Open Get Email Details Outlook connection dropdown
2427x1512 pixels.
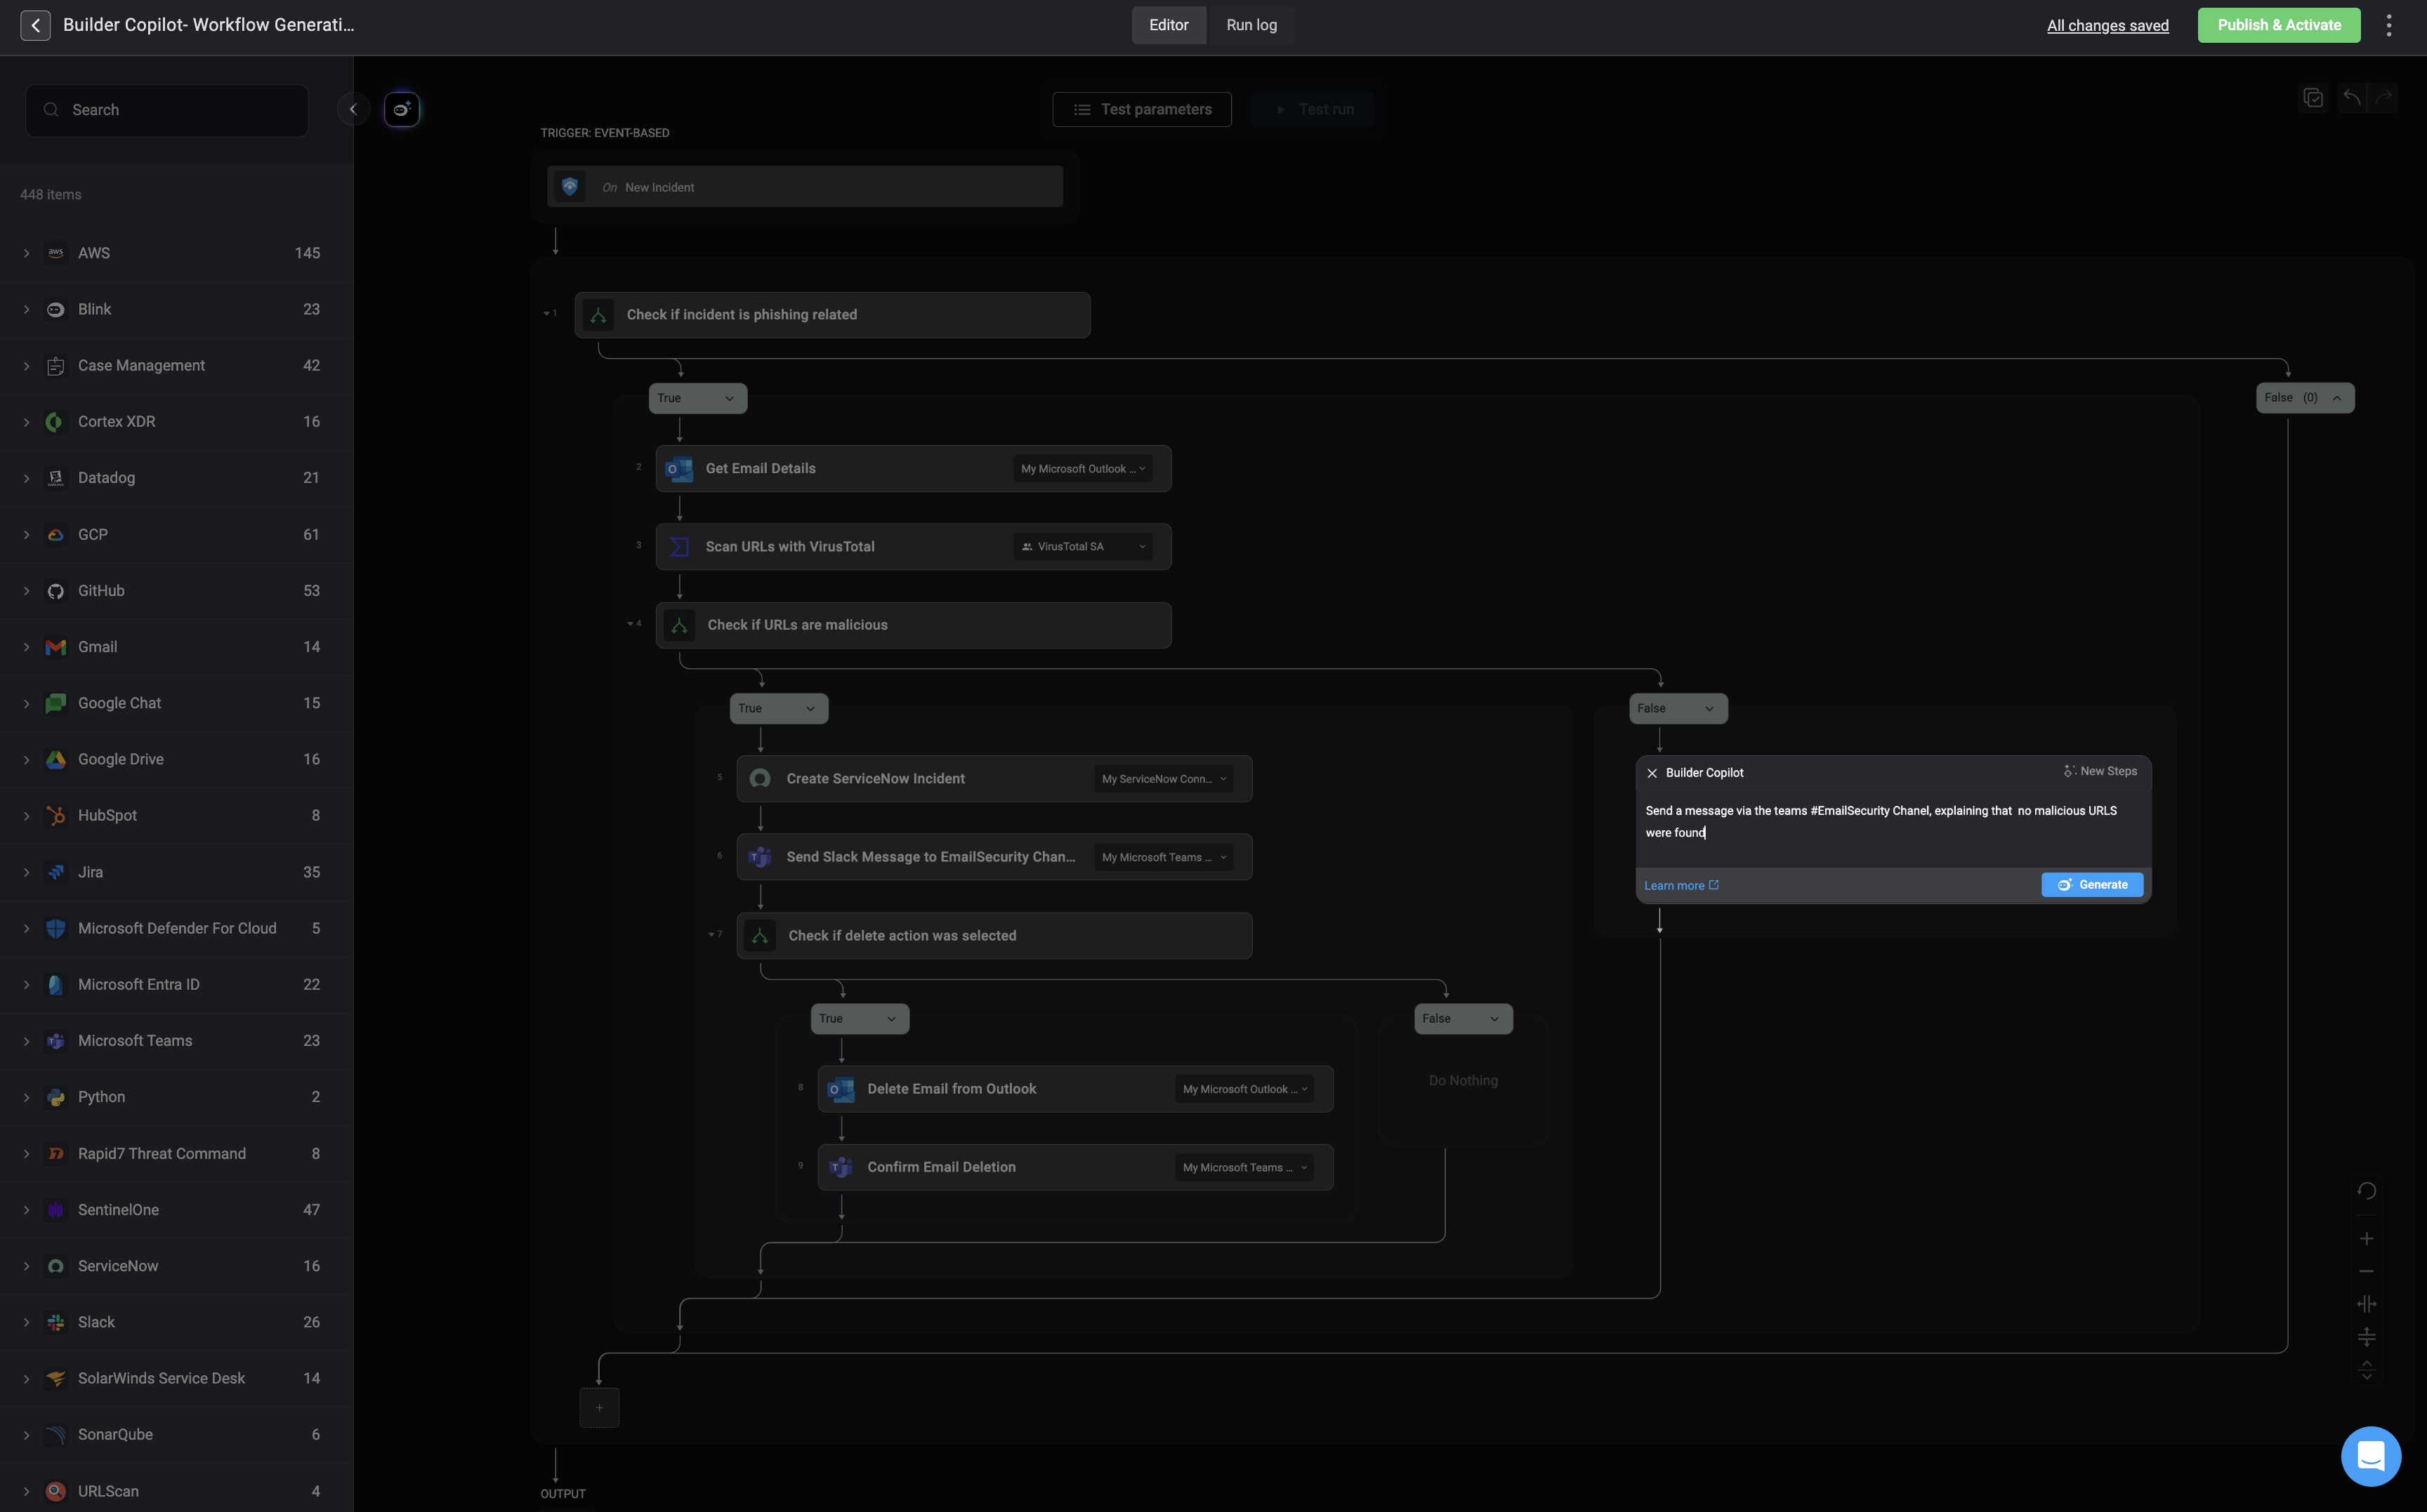click(x=1084, y=469)
